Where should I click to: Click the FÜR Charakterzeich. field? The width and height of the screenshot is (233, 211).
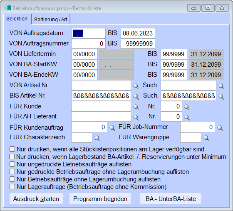click(x=82, y=137)
